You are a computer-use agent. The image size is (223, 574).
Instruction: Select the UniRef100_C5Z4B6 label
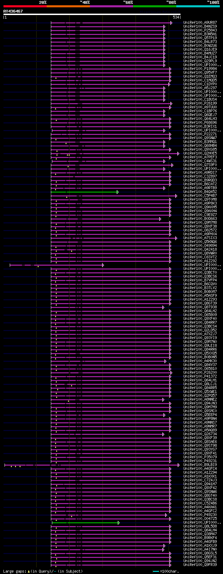point(200,503)
